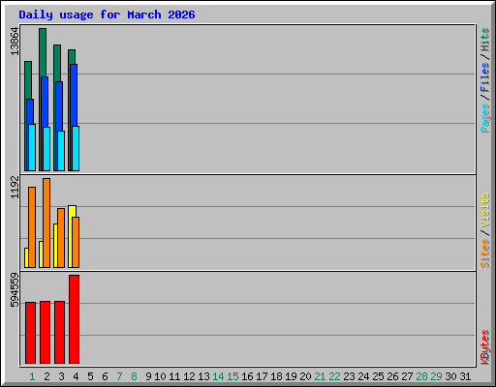496x387 pixels.
Task: Click day 28 on the x-axis
Action: click(x=421, y=376)
